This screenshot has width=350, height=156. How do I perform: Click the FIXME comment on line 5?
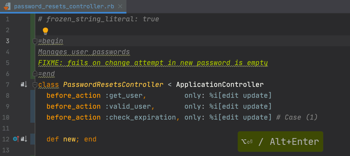tap(153, 63)
